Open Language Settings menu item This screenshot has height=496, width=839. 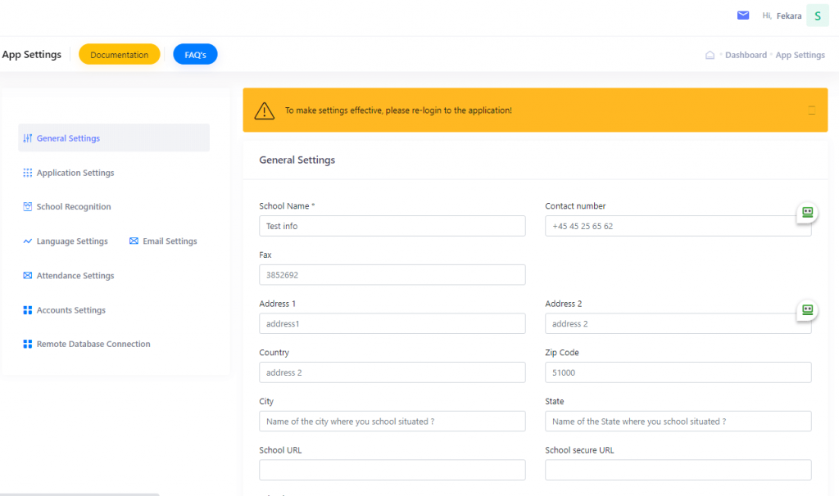click(x=71, y=241)
